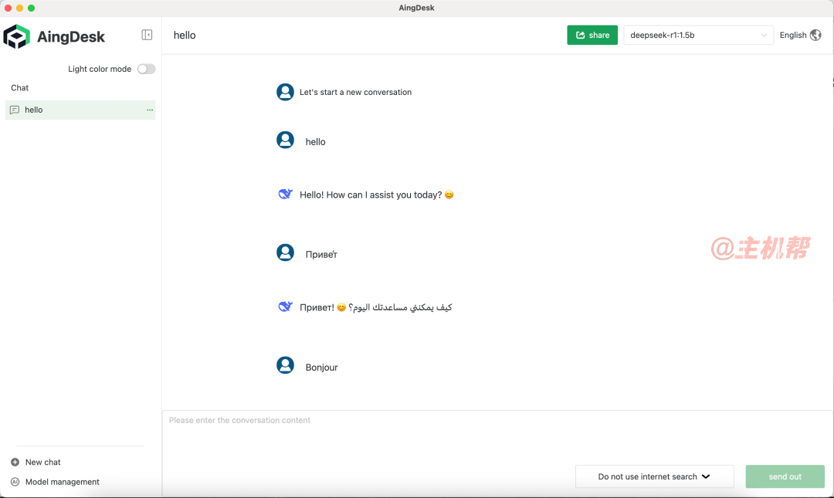Click user avatar next to 'hello' message
This screenshot has height=498, width=834.
(285, 140)
